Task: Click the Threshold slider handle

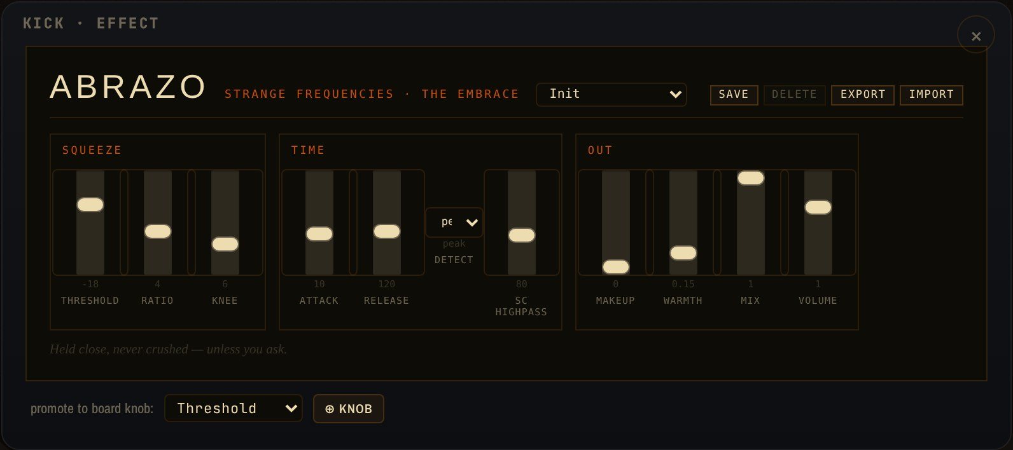Action: point(90,205)
